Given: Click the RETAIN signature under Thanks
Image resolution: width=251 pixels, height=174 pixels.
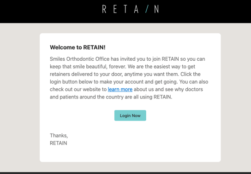Looking at the screenshot, I should (59, 143).
